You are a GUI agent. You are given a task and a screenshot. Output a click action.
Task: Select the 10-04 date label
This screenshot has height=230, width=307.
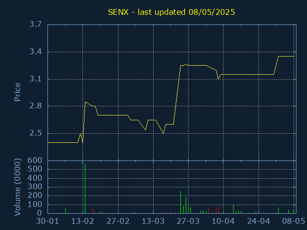(x=223, y=221)
